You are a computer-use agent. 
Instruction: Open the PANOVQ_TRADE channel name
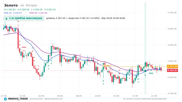[18, 99]
